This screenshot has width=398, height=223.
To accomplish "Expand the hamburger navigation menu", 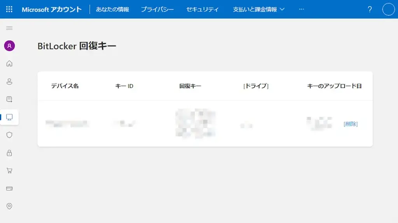I will [9, 28].
